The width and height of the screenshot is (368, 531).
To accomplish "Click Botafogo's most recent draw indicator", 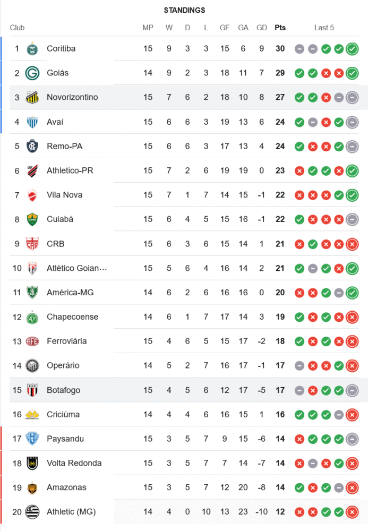I will [x=352, y=390].
